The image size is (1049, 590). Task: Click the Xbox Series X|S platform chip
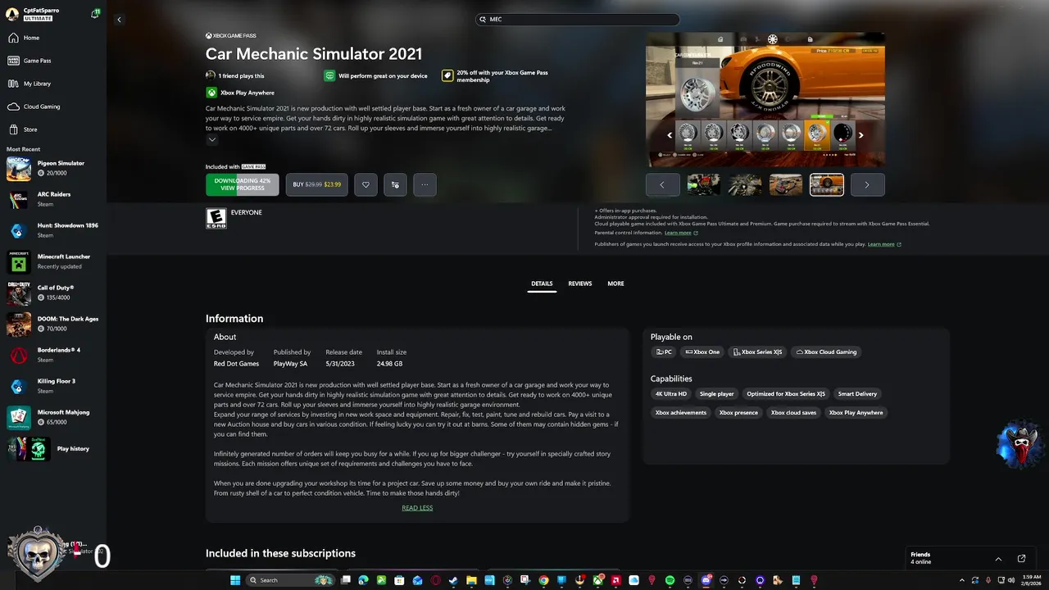(x=757, y=352)
